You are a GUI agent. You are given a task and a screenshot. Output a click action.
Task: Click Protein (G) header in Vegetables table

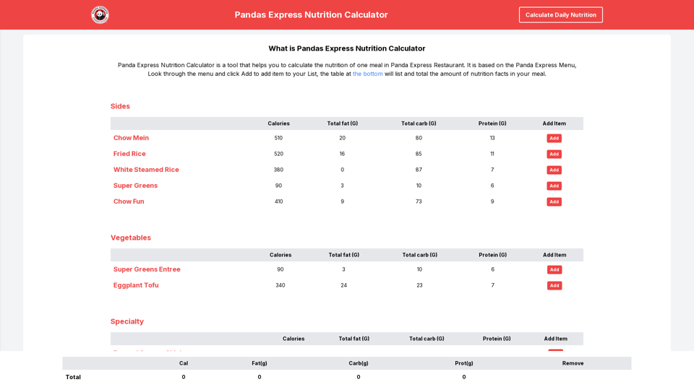[x=492, y=255]
